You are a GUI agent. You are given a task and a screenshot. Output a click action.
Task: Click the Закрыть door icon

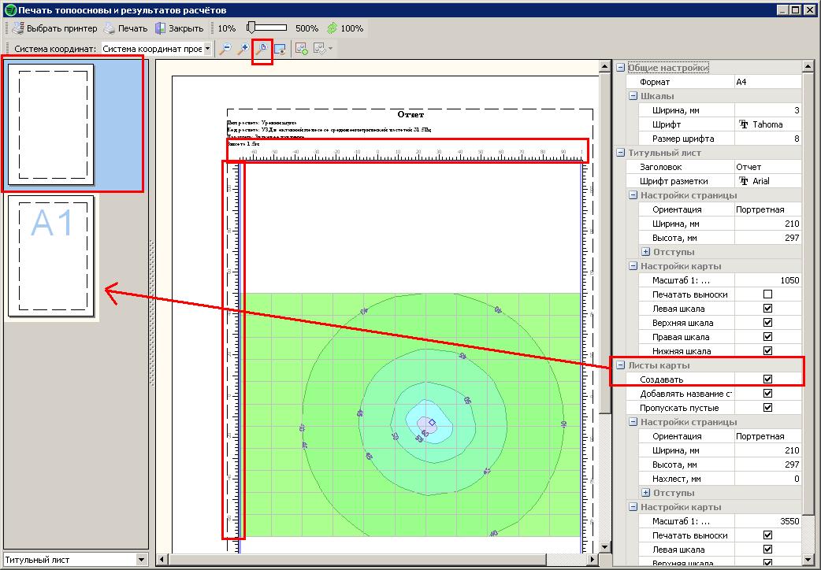(161, 28)
